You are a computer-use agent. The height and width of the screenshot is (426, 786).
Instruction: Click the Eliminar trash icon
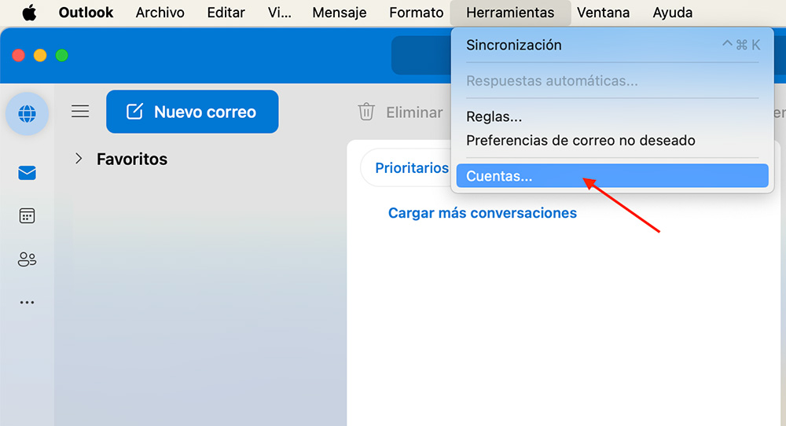click(366, 112)
